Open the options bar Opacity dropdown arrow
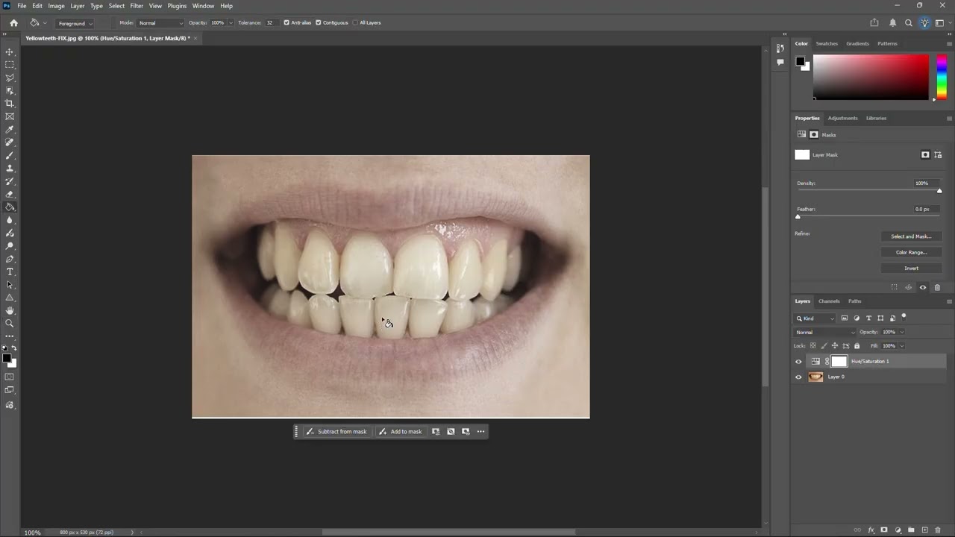Screen dimensions: 955x537 tap(230, 23)
